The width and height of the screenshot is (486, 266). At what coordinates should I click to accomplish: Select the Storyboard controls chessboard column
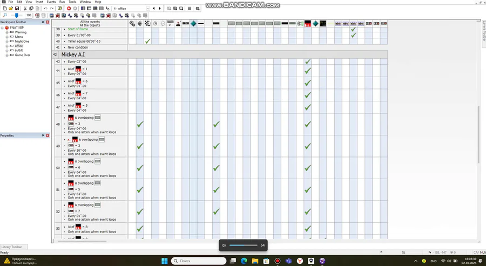pos(147,23)
